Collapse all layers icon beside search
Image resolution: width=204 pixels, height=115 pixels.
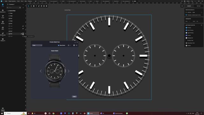23,8
